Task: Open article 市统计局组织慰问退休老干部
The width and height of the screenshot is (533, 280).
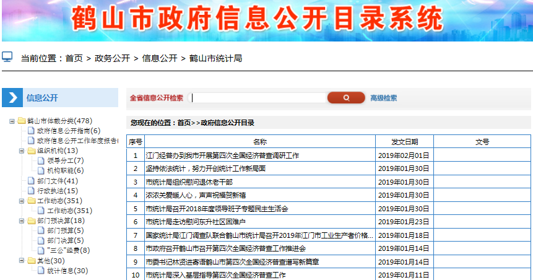Action: tap(189, 182)
